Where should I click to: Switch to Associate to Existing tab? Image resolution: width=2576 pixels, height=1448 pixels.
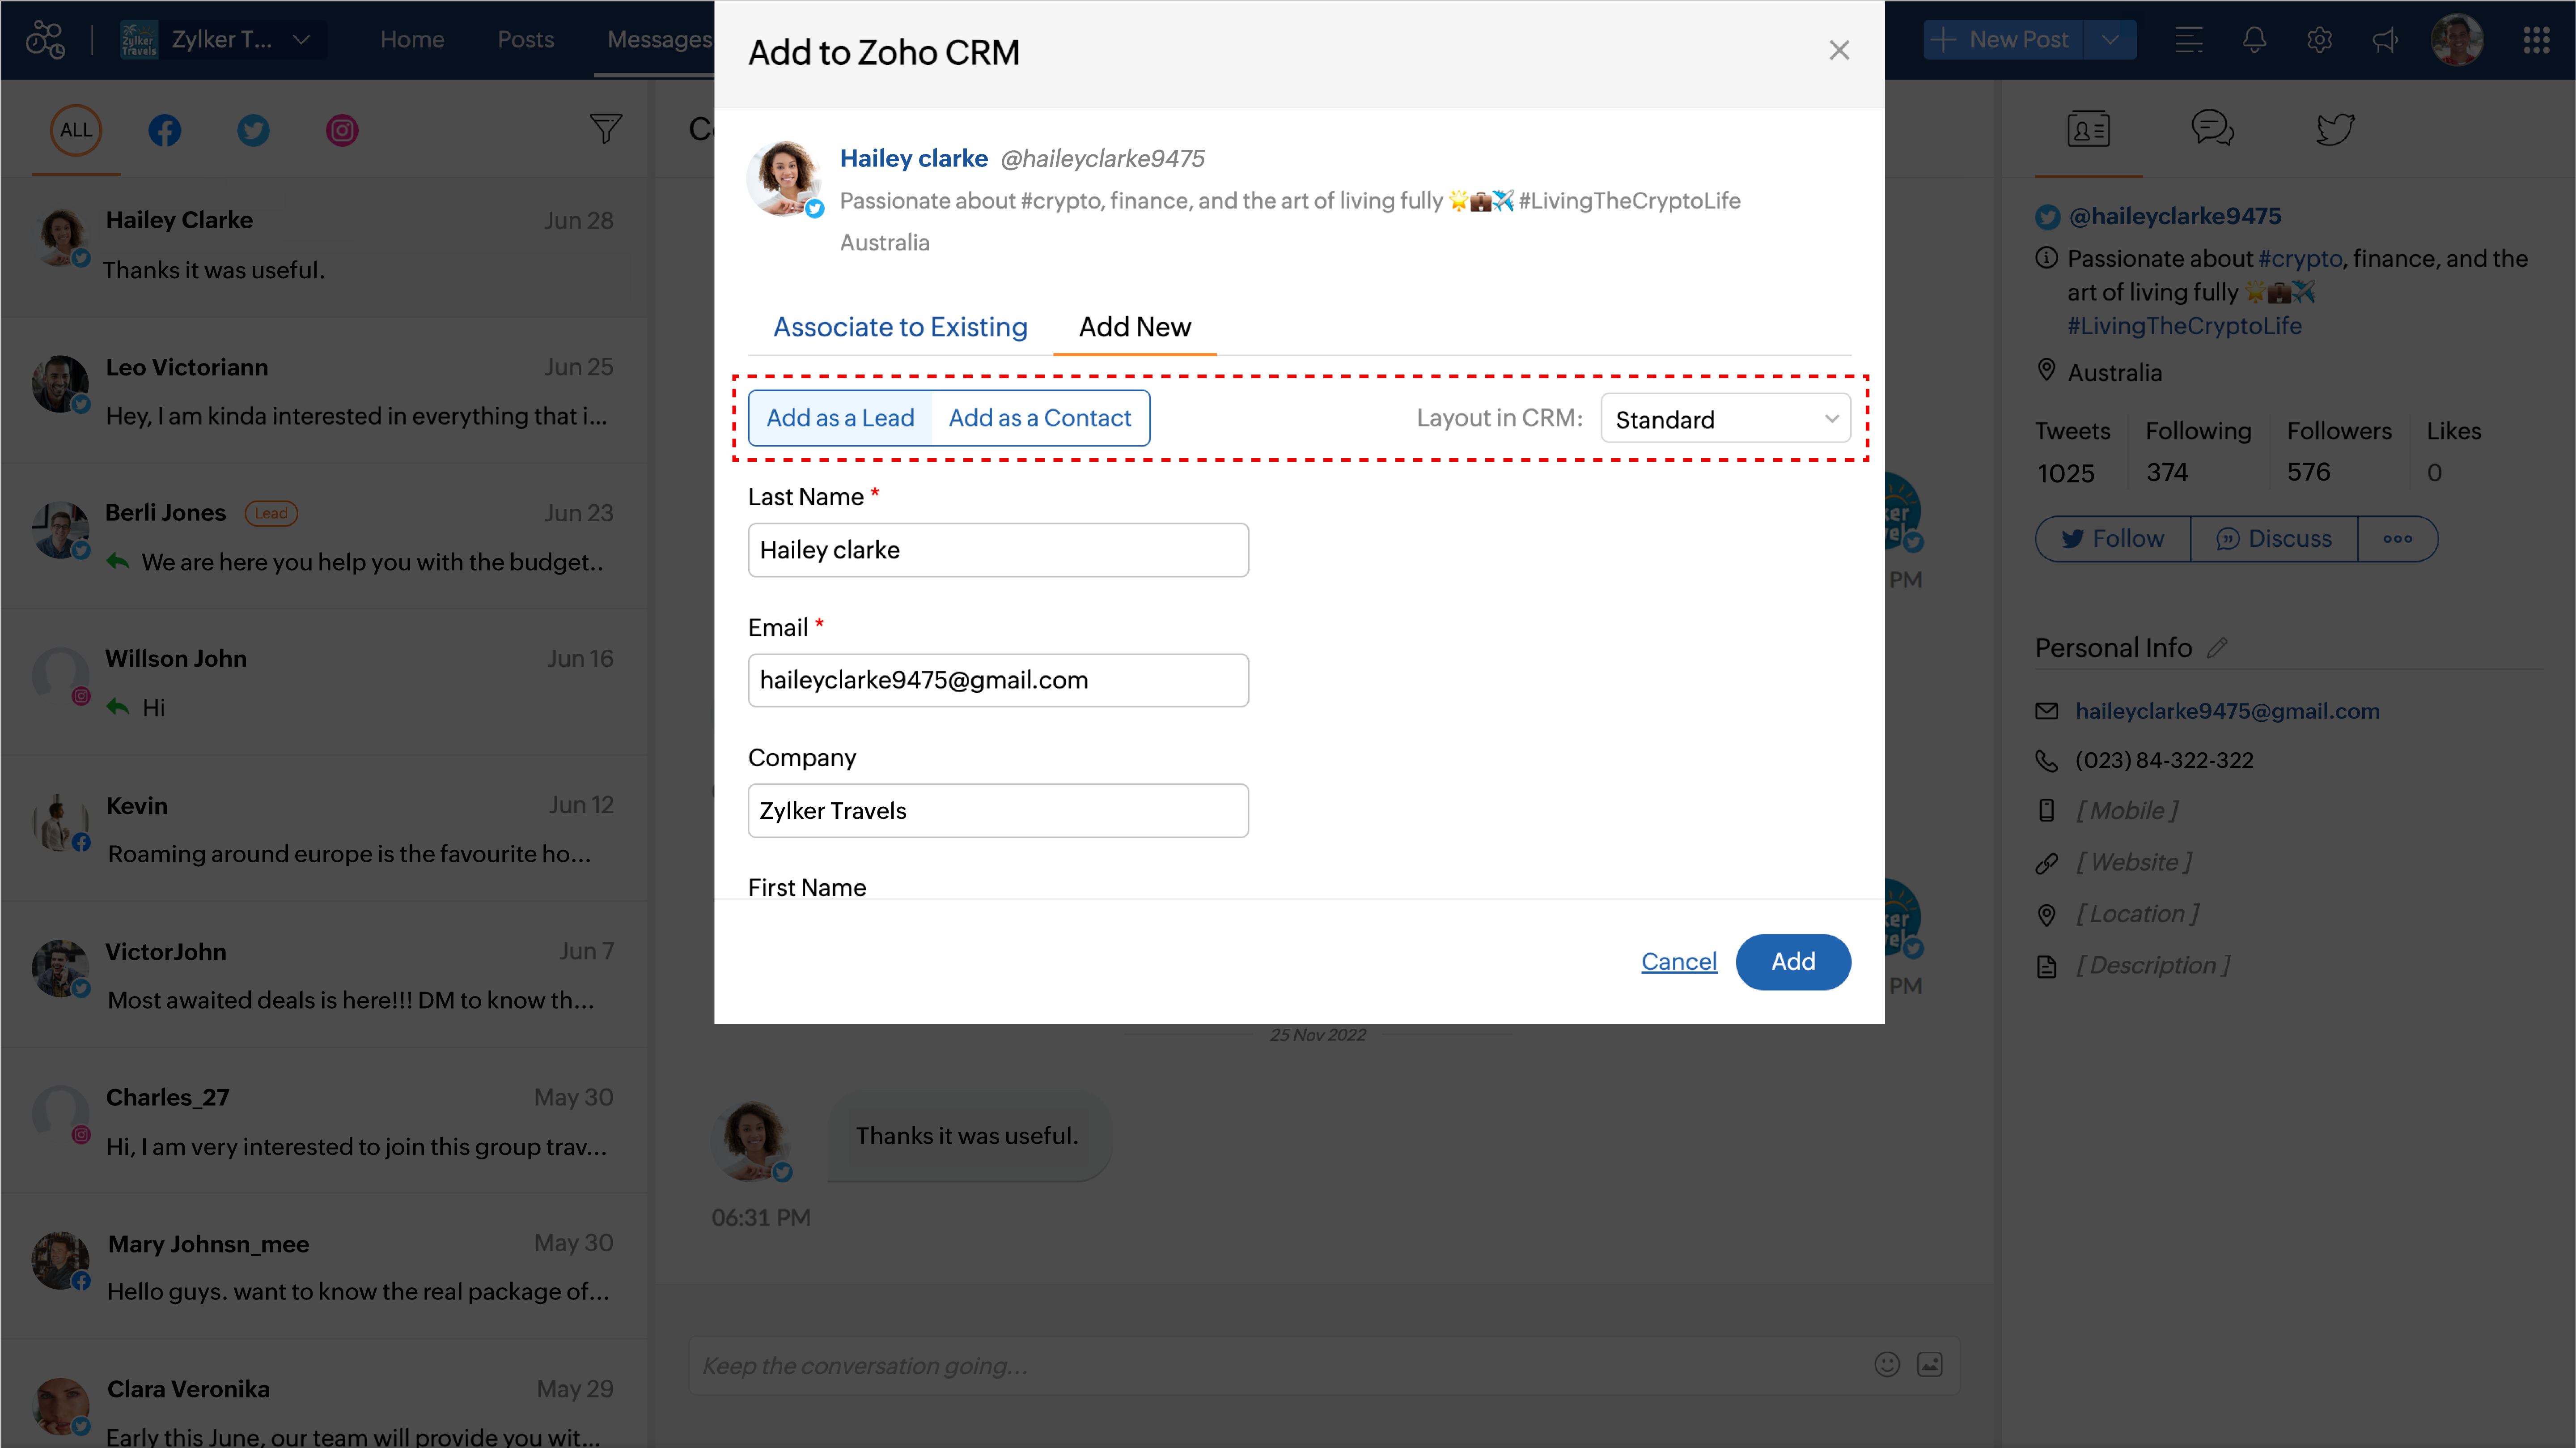(x=900, y=327)
